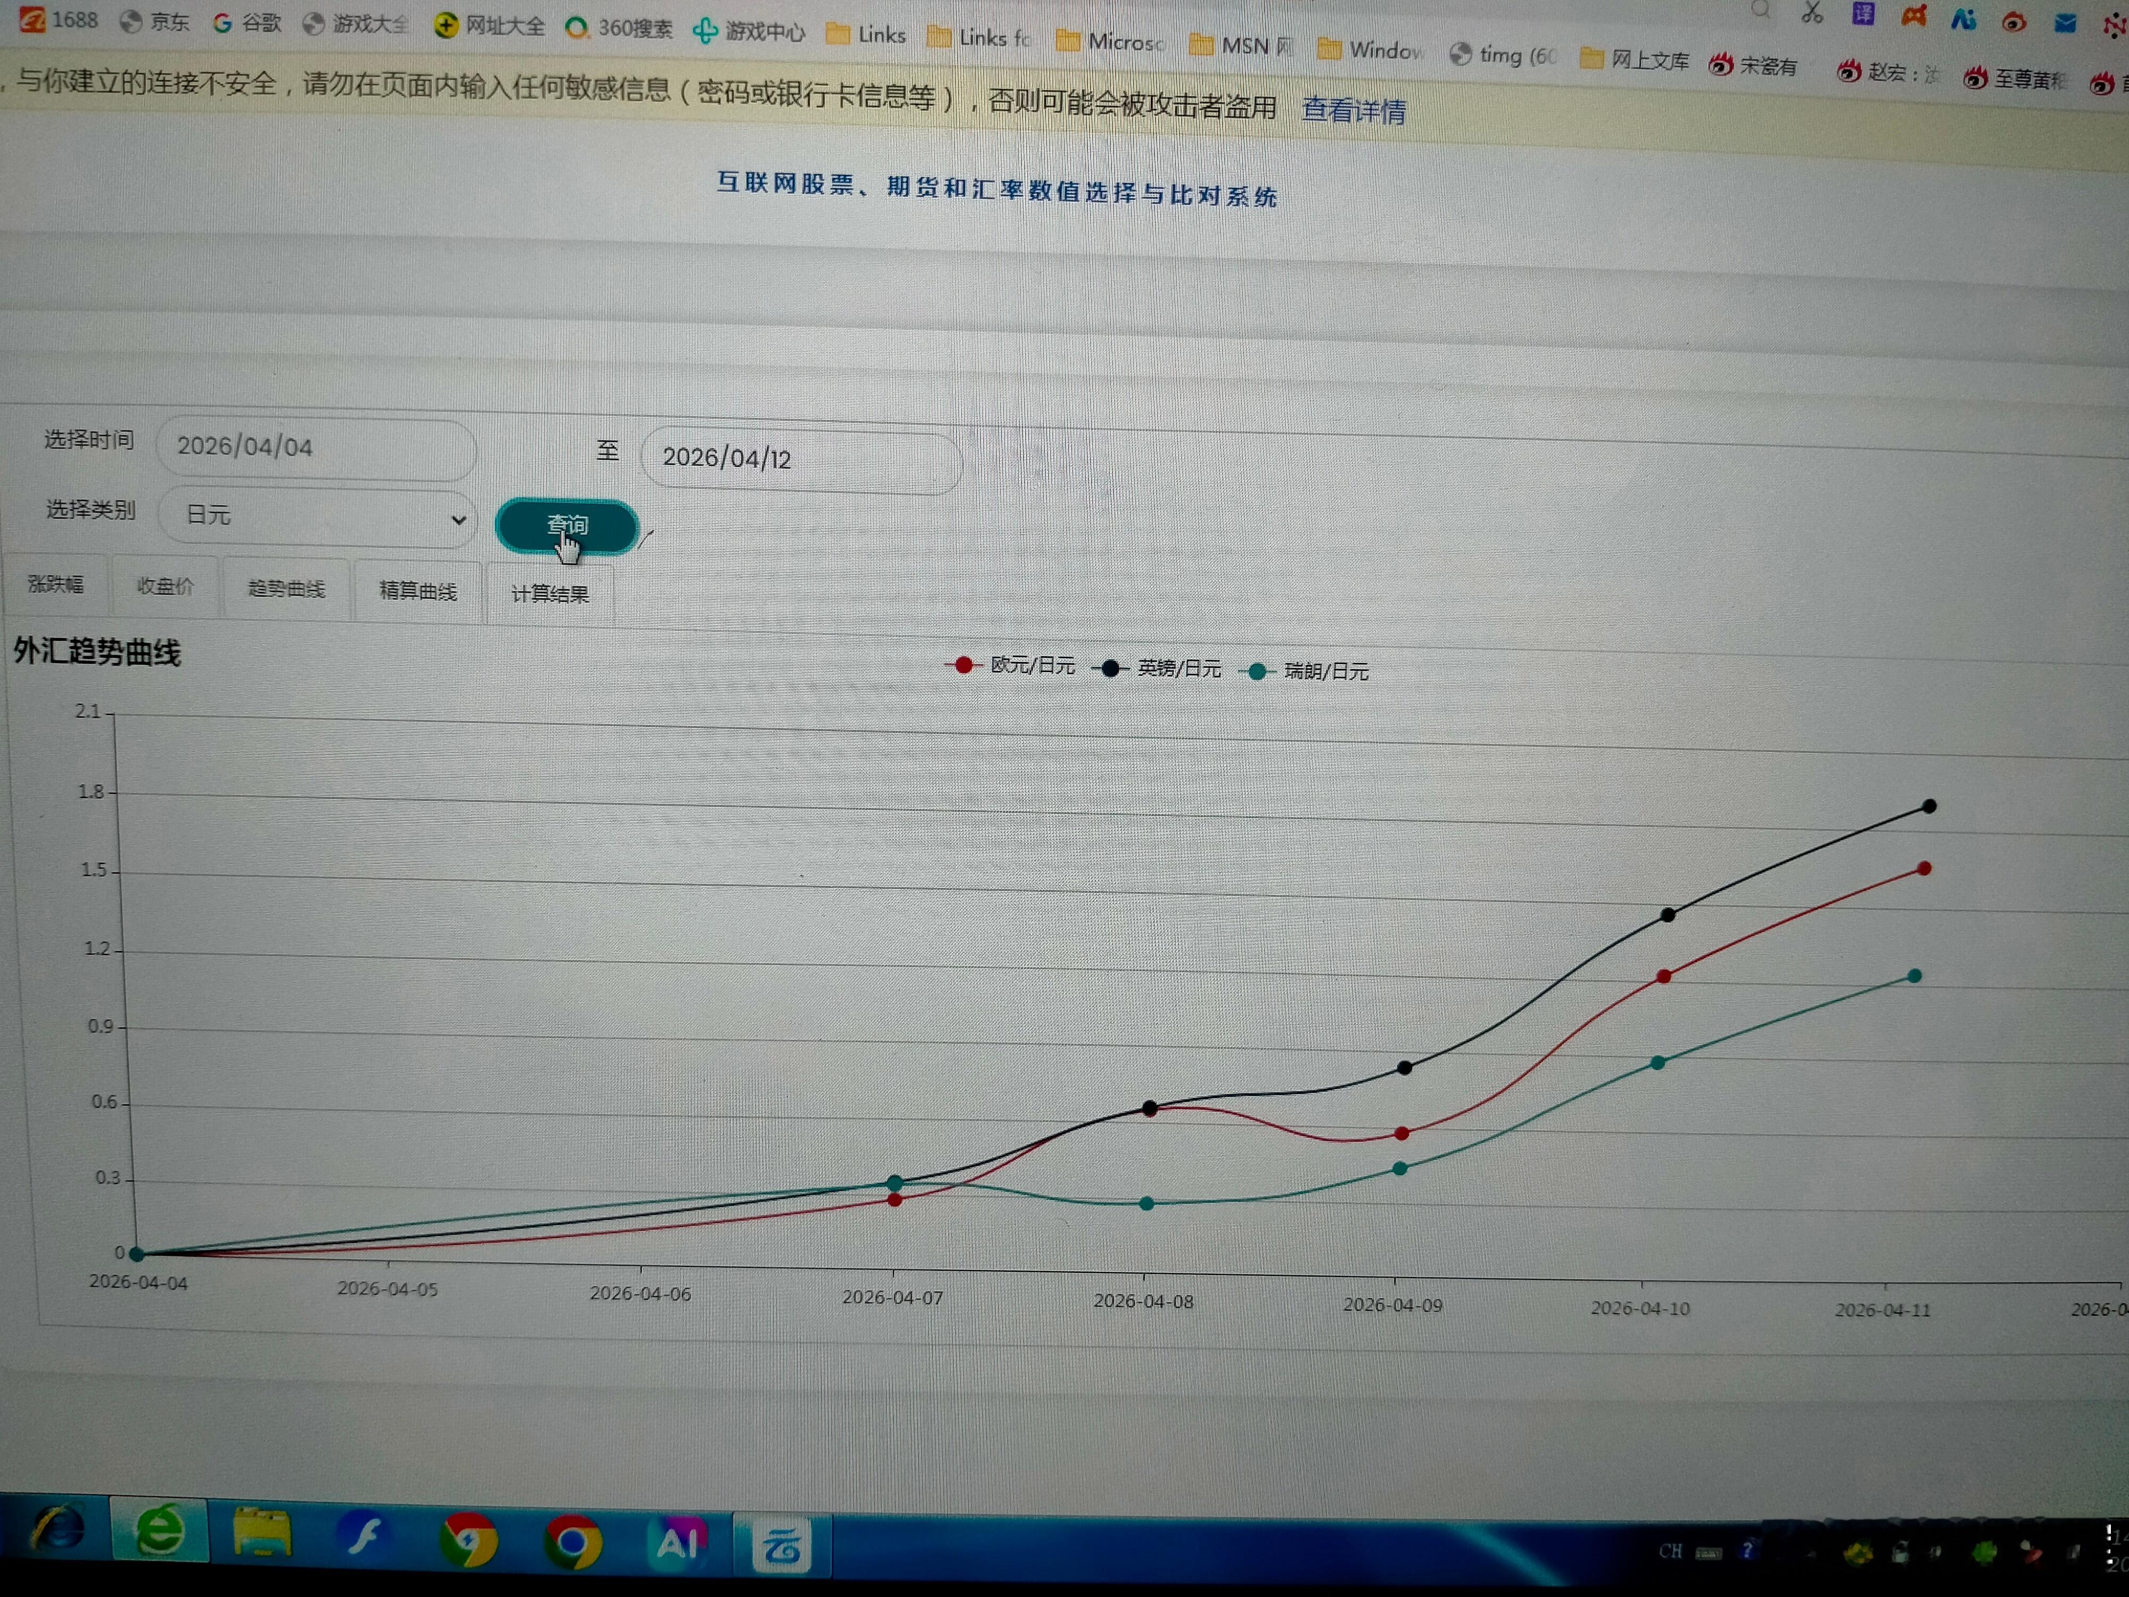Click the 查询 query button
The height and width of the screenshot is (1597, 2129).
(x=566, y=525)
